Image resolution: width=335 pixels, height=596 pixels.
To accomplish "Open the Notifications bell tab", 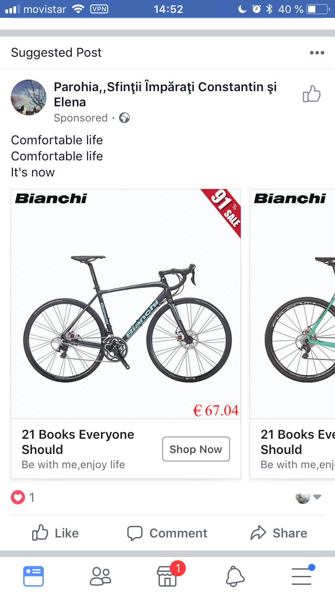I will click(x=235, y=576).
